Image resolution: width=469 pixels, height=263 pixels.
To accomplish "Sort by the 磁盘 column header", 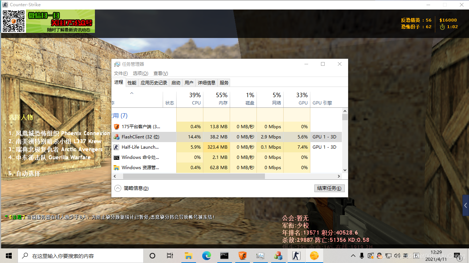I will (243, 99).
